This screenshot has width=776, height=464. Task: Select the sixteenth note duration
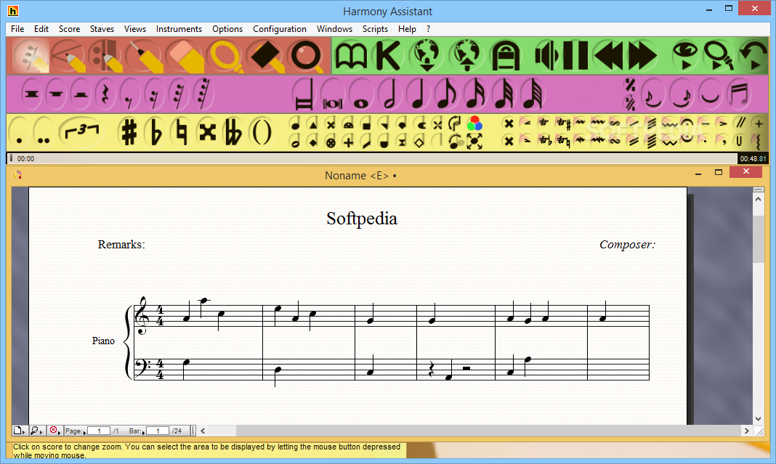[476, 94]
